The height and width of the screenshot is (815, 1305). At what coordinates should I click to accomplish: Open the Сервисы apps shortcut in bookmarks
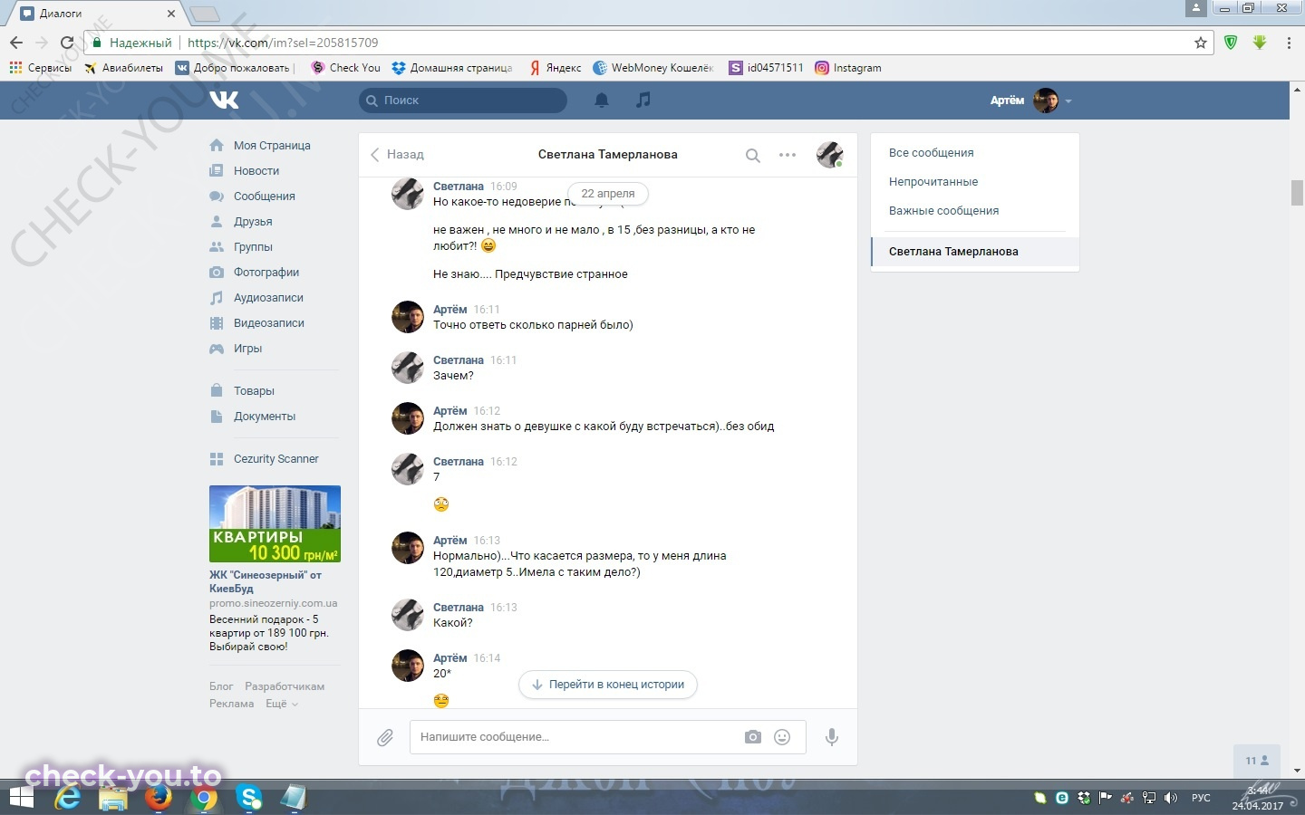[40, 68]
